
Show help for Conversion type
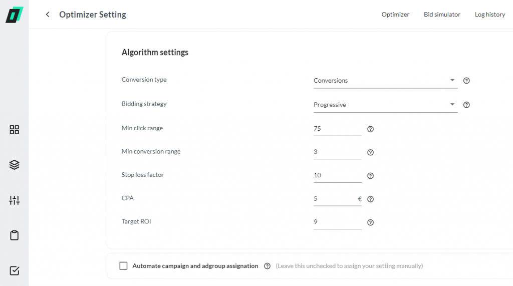coord(466,81)
